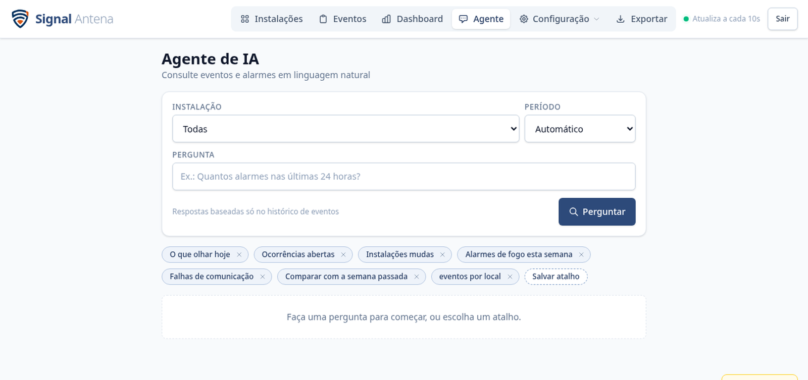Remove the 'Ocorrências abertas' shortcut

tap(343, 255)
